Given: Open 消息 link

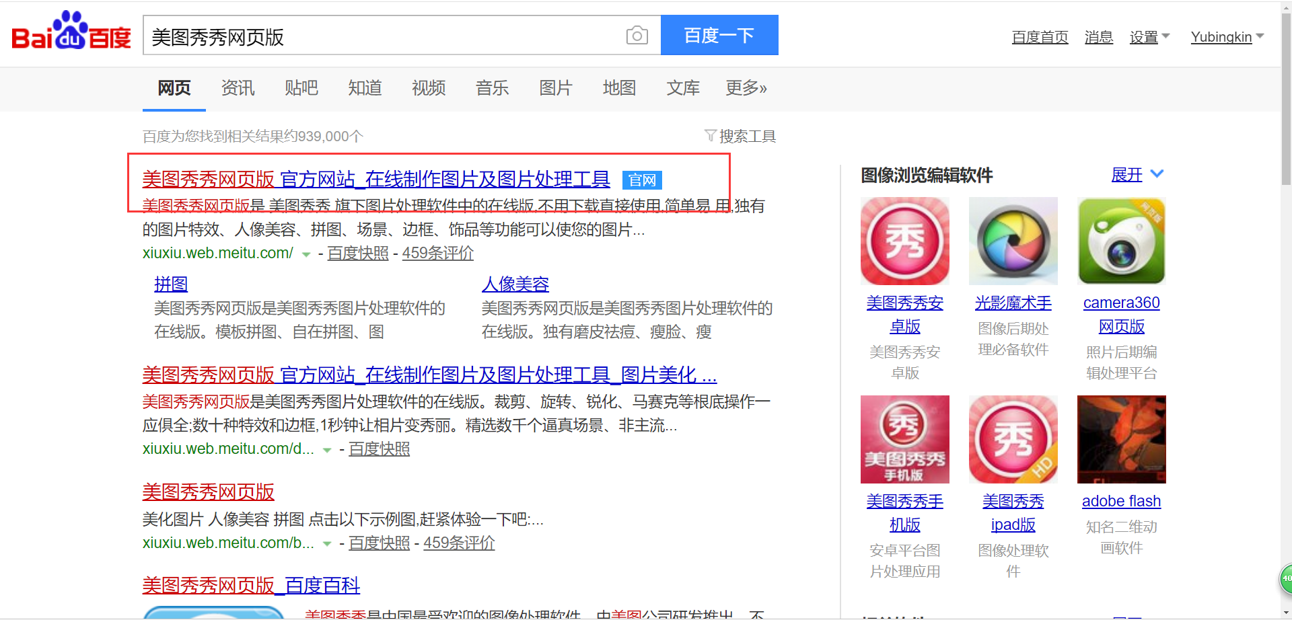Looking at the screenshot, I should (1099, 37).
